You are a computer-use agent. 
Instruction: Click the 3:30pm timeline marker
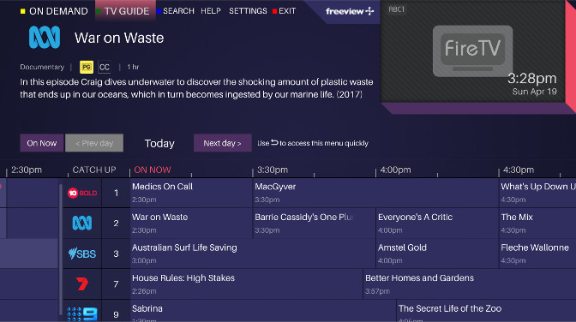point(273,170)
